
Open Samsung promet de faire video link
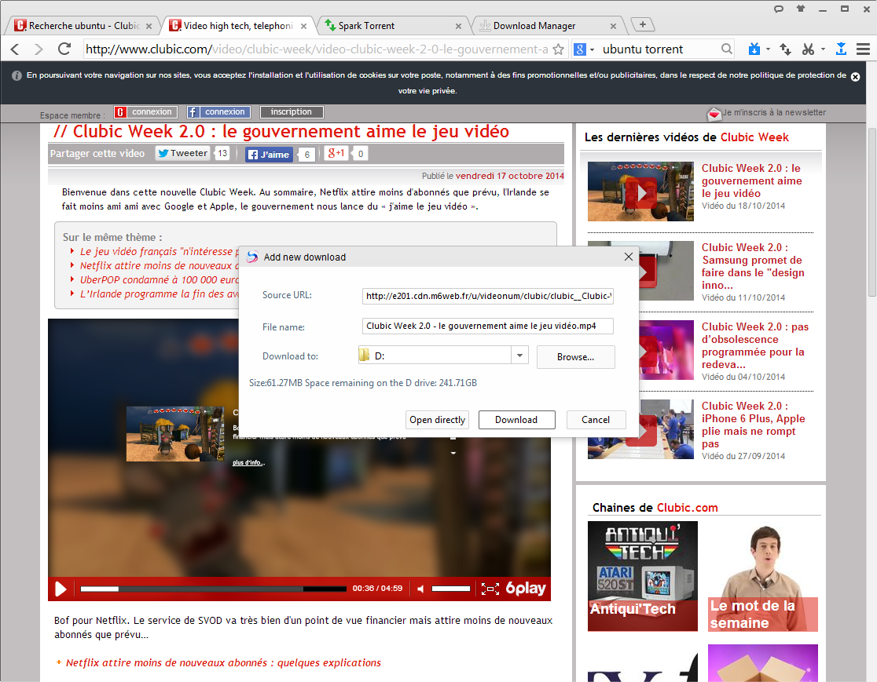pyautogui.click(x=753, y=266)
